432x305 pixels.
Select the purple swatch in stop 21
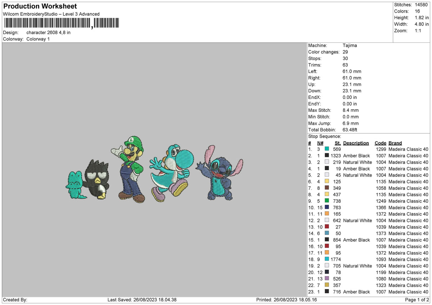tap(327, 279)
